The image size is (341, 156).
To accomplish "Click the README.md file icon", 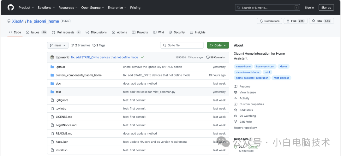I will (52, 133).
